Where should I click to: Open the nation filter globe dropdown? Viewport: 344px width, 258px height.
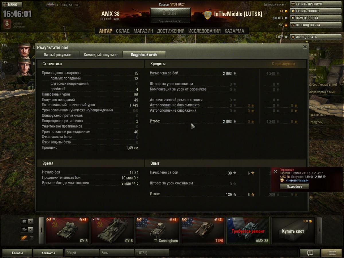tap(27, 221)
